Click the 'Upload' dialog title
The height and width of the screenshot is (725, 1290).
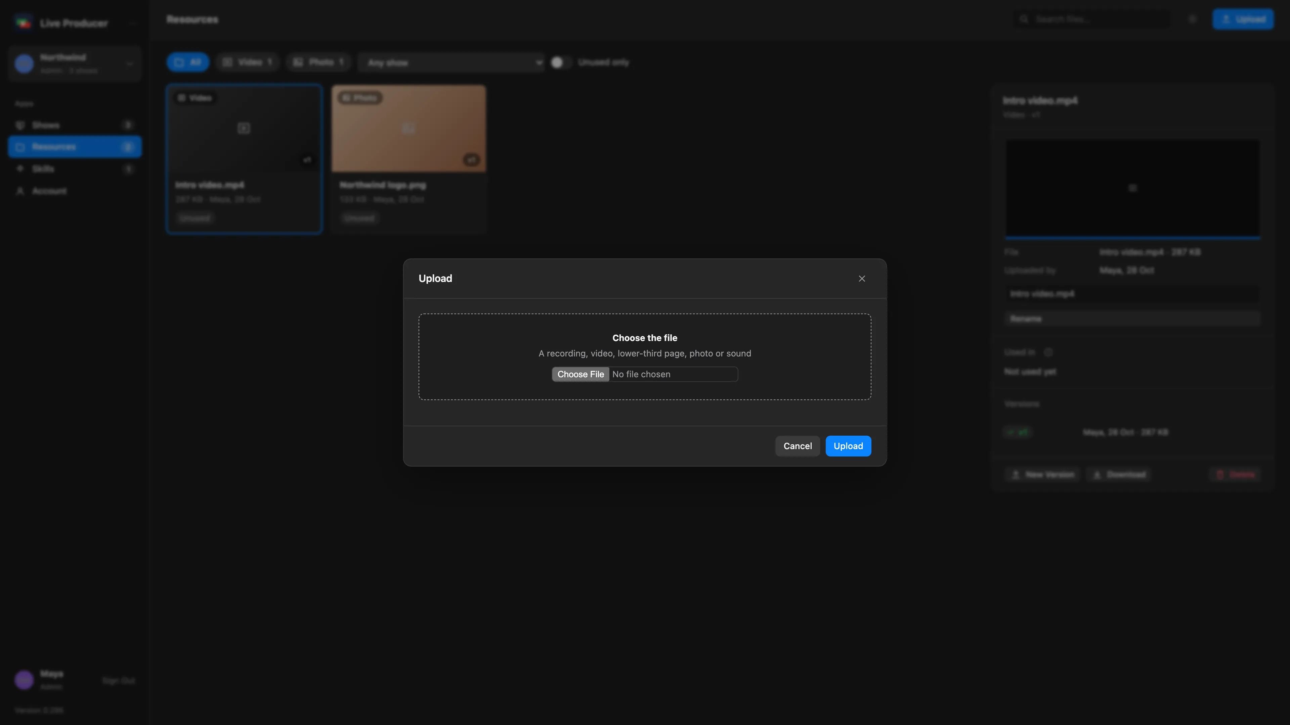pos(435,278)
